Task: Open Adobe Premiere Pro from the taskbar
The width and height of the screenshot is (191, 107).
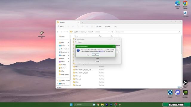Action: (x=107, y=105)
